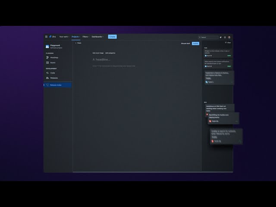The image size is (276, 207).
Task: Select the Backfilling for builds and deployments card
Action: (x=223, y=118)
